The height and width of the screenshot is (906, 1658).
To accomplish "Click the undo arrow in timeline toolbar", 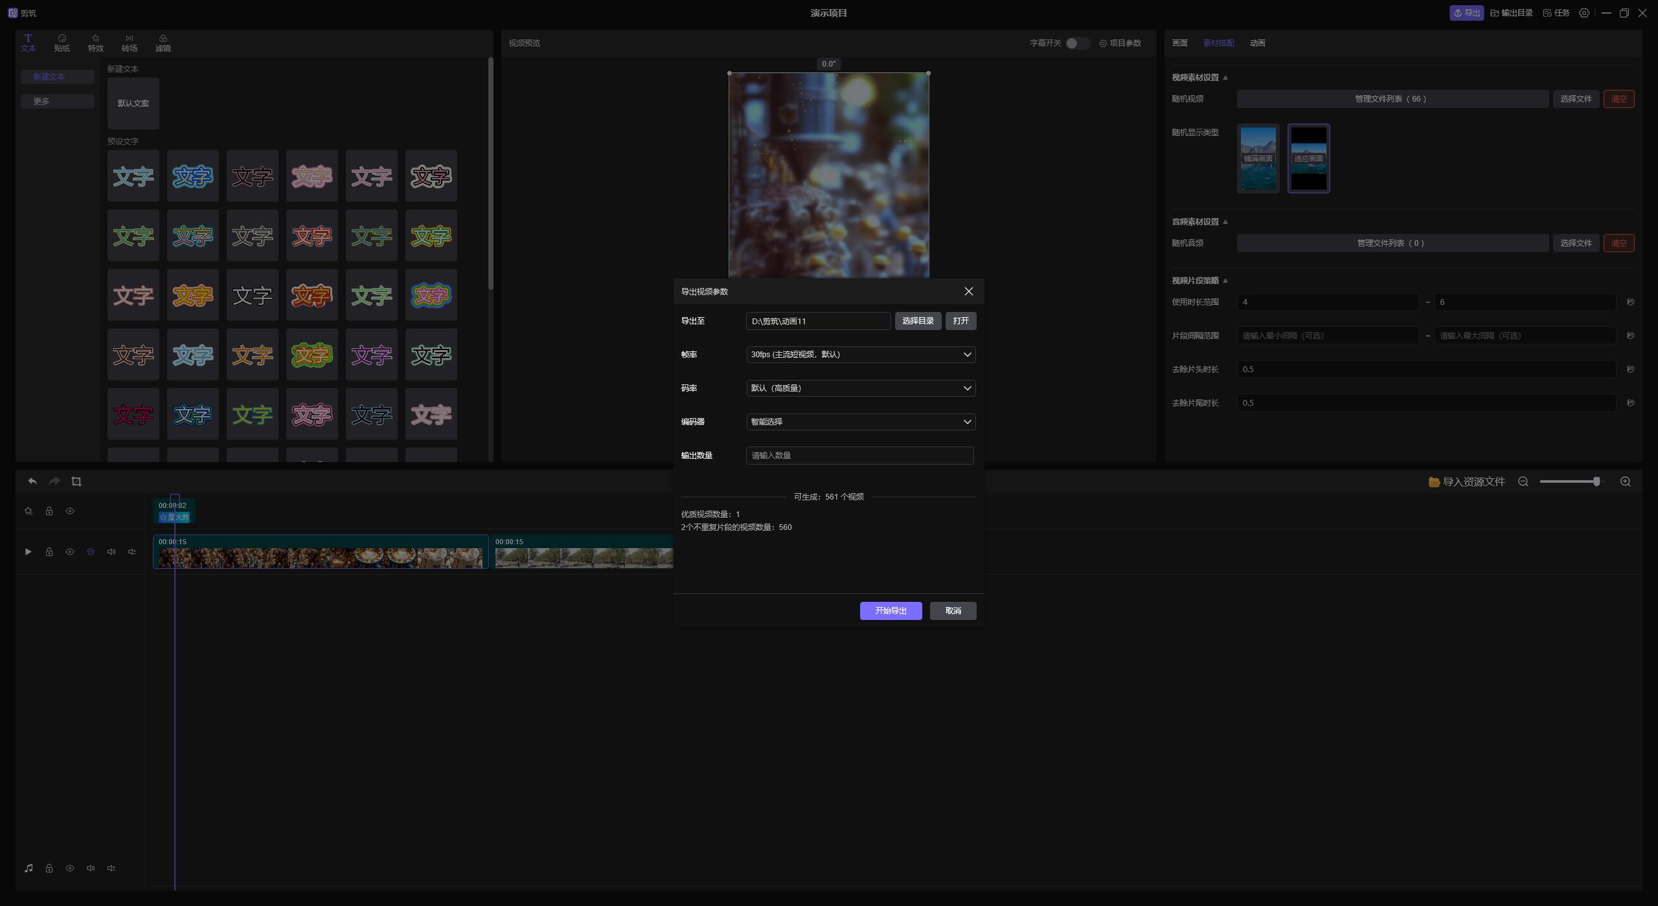I will 32,481.
